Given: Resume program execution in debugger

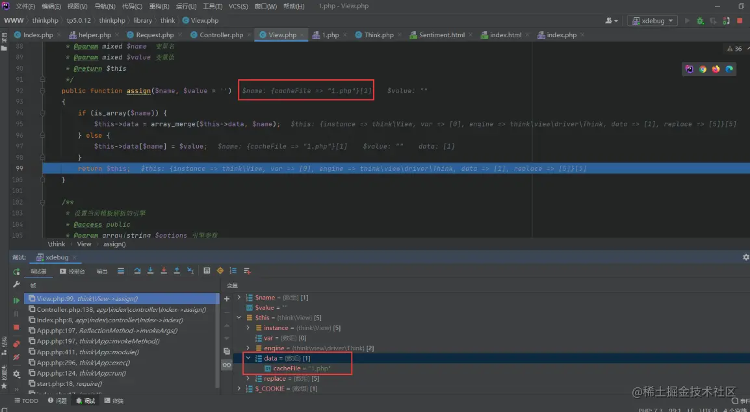Looking at the screenshot, I should (x=16, y=300).
